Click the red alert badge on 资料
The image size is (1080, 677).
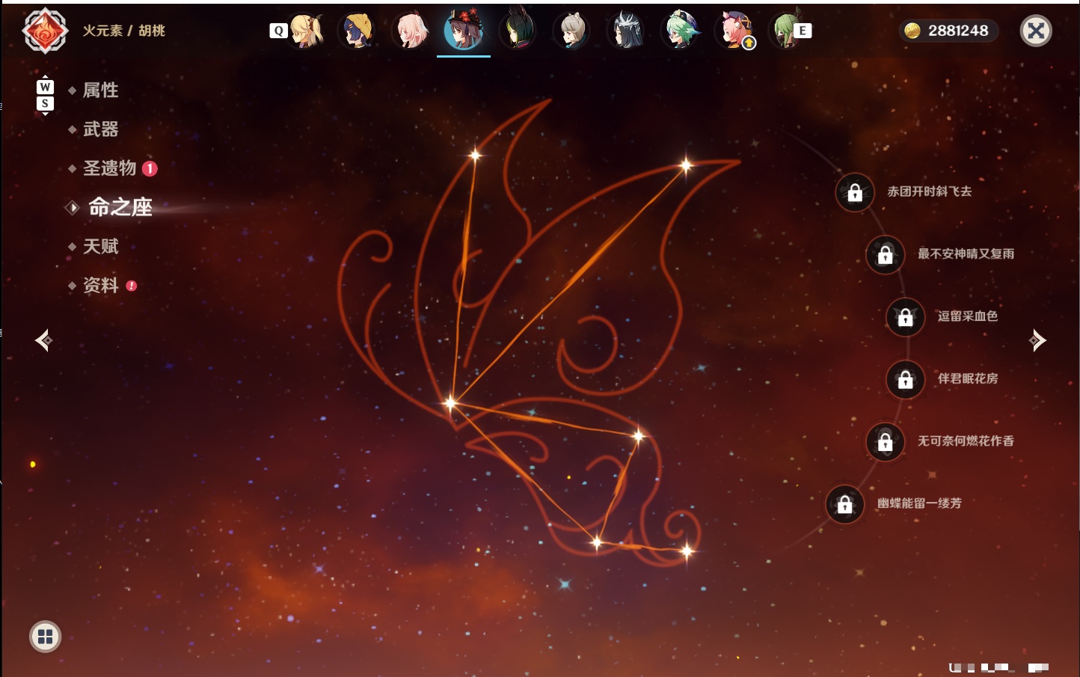point(132,286)
